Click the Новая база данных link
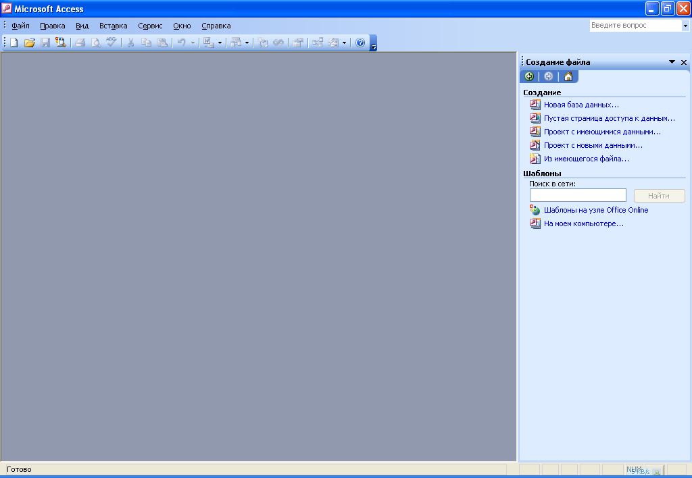 pyautogui.click(x=581, y=105)
